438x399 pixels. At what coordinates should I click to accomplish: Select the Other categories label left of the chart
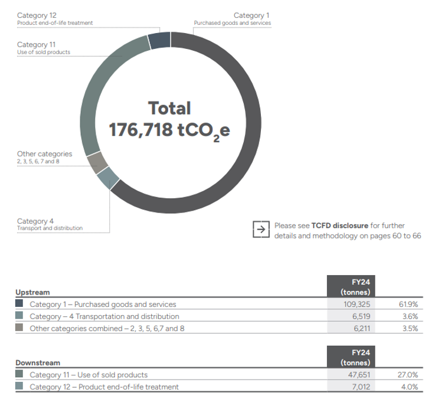click(45, 157)
